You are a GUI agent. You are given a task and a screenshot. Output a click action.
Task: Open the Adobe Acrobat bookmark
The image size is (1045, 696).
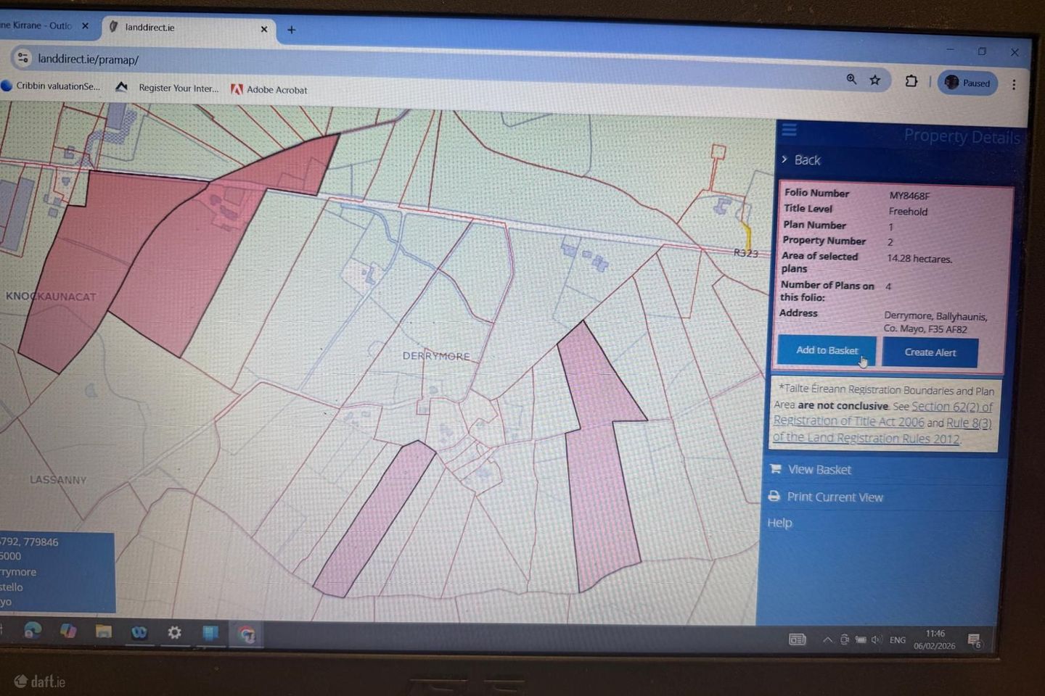[269, 90]
